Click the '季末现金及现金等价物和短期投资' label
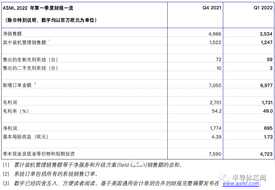The height and width of the screenshot is (190, 275). point(39,154)
